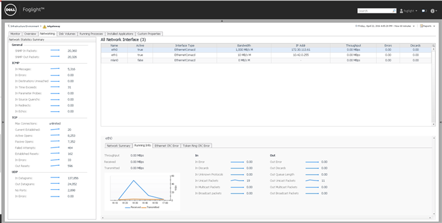Click the In Unicast Packets sparkline
Viewport: 442px width, 223px height.
click(x=237, y=181)
